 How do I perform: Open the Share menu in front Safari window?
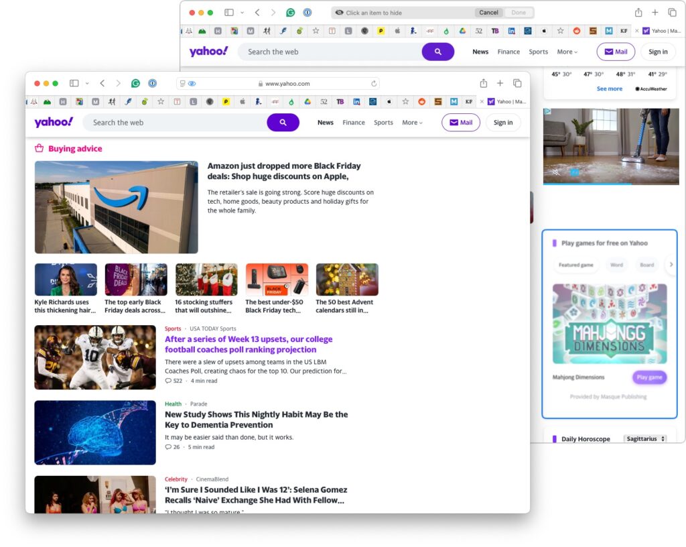[x=483, y=83]
